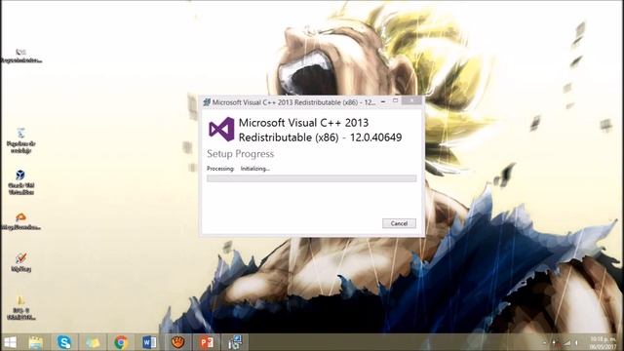The width and height of the screenshot is (624, 351).
Task: Click the installer title bar icon
Action: click(x=207, y=102)
